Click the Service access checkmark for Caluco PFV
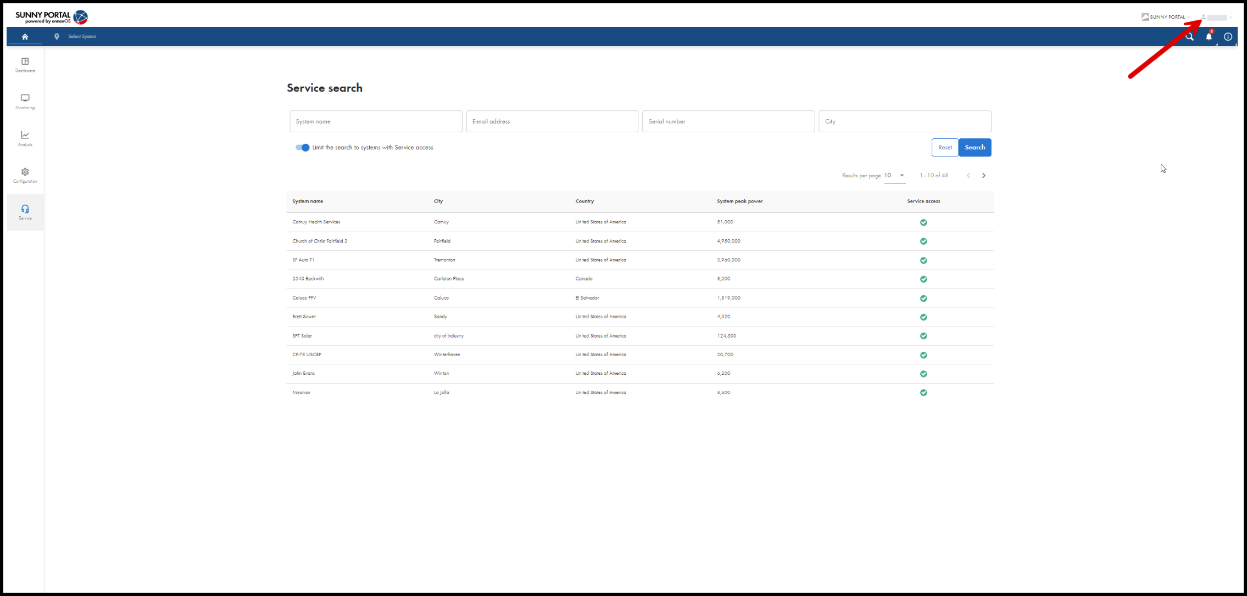The width and height of the screenshot is (1247, 596). click(x=923, y=298)
